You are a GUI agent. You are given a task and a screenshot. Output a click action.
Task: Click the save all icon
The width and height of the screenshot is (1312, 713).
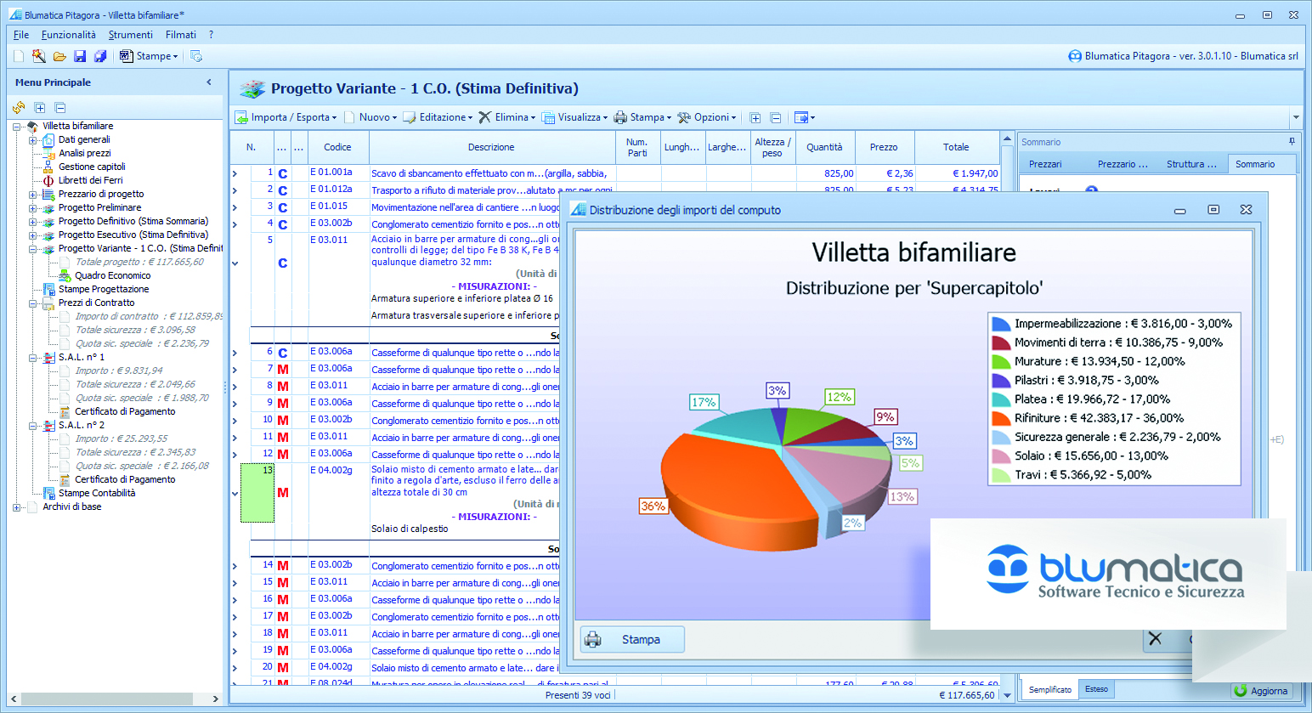[x=100, y=56]
